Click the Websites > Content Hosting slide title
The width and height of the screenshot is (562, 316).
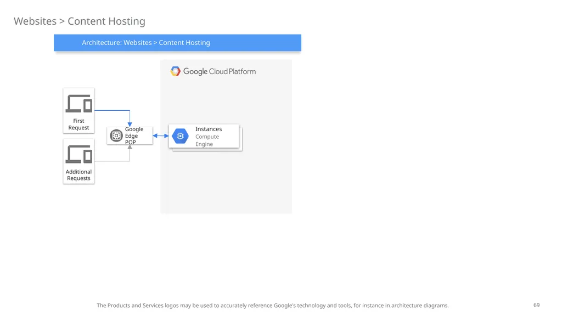click(80, 21)
